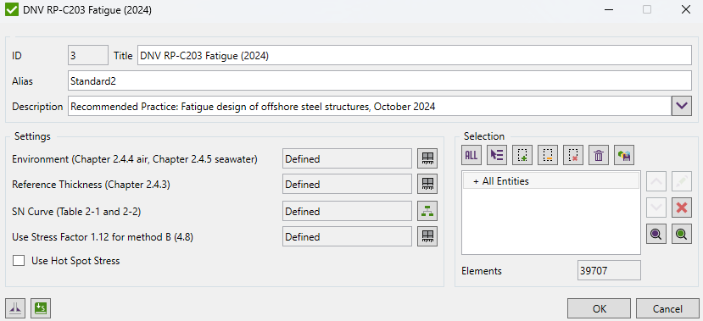Click the Cancel button
This screenshot has height=321, width=703.
point(667,308)
